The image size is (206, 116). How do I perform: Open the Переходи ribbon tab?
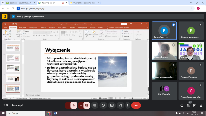click(43, 28)
